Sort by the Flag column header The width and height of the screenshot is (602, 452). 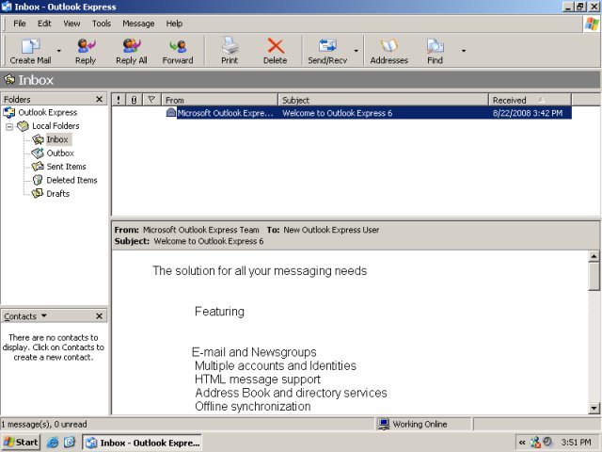pos(151,100)
